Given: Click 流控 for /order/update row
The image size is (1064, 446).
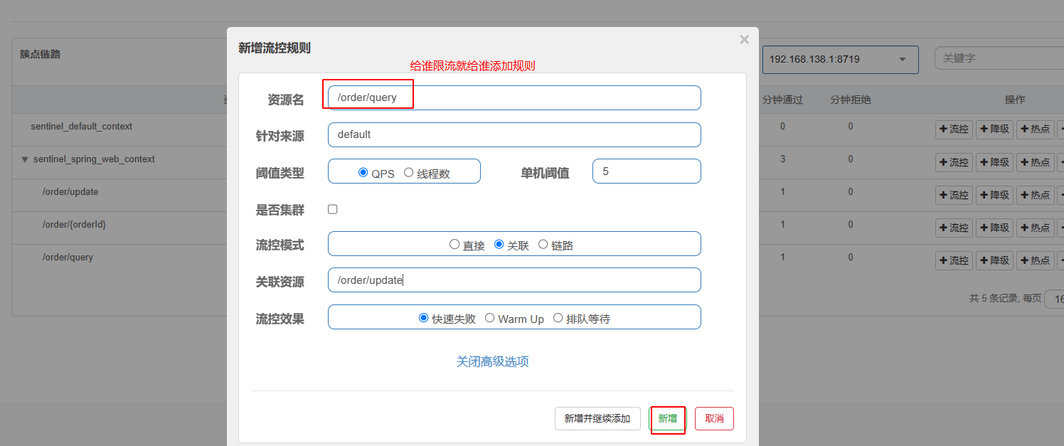Looking at the screenshot, I should click(954, 195).
